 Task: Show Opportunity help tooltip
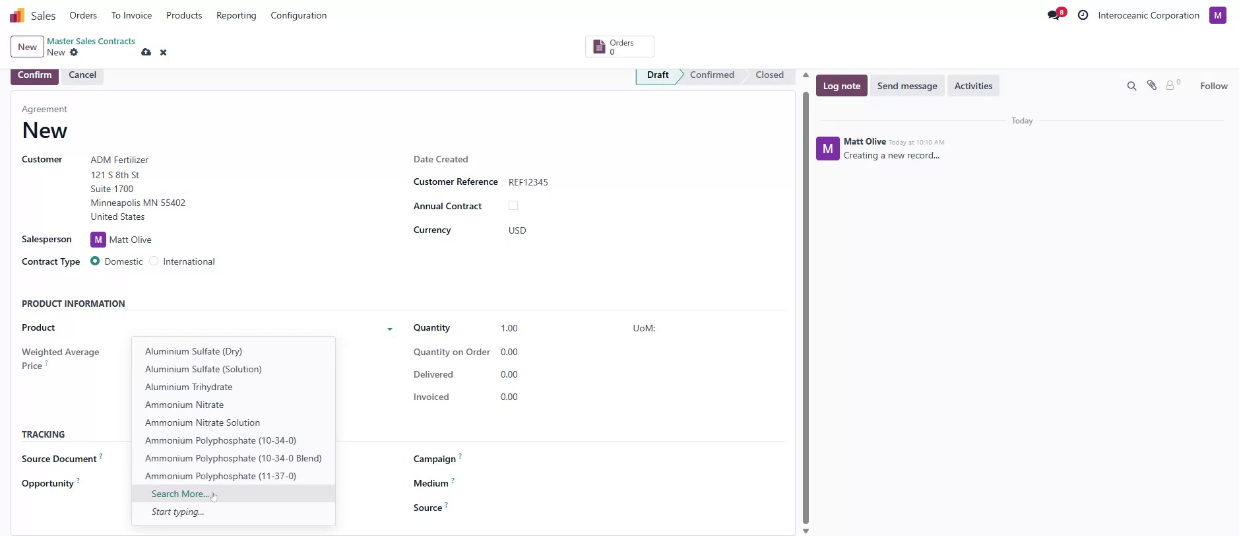pos(78,481)
